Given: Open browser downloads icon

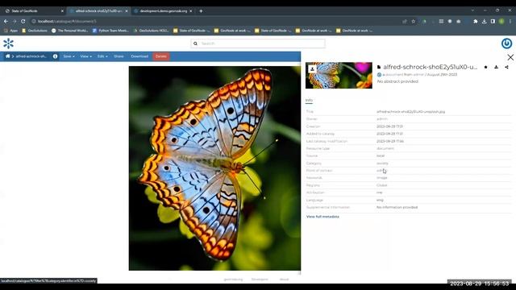Looking at the screenshot, I should point(484,22).
